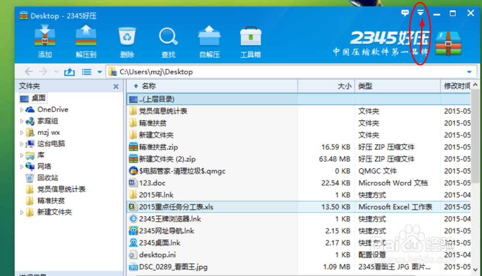The height and width of the screenshot is (276, 482).
Task: Go back with the left arrow
Action: pos(29,72)
